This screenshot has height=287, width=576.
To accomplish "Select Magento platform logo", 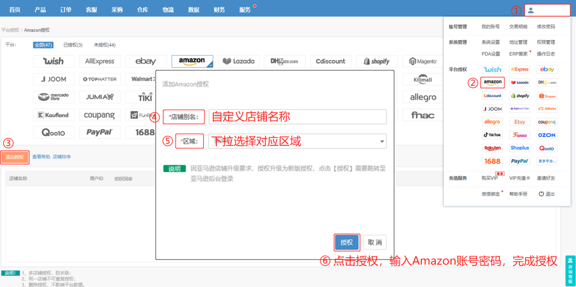I will coord(423,61).
